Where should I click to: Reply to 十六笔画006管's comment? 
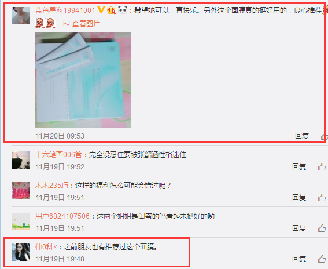[x=299, y=167]
